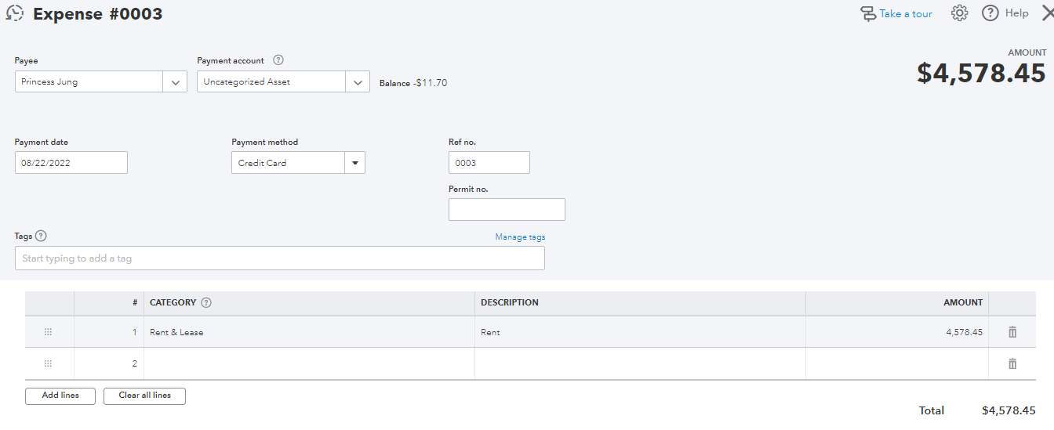This screenshot has width=1054, height=430.
Task: Click the Category column help icon
Action: coord(206,302)
